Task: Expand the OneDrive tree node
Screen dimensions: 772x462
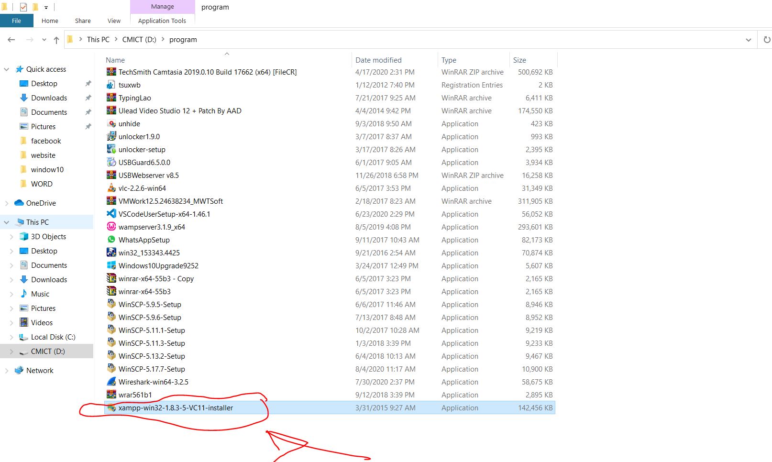Action: [7, 203]
